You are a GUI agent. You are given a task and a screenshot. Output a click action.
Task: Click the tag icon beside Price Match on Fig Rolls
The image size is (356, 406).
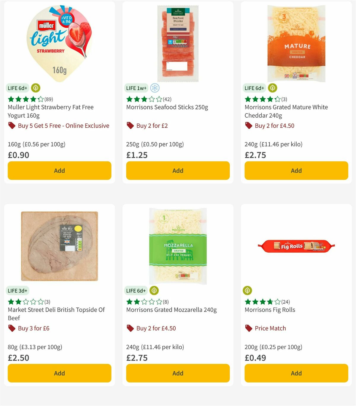pos(248,328)
